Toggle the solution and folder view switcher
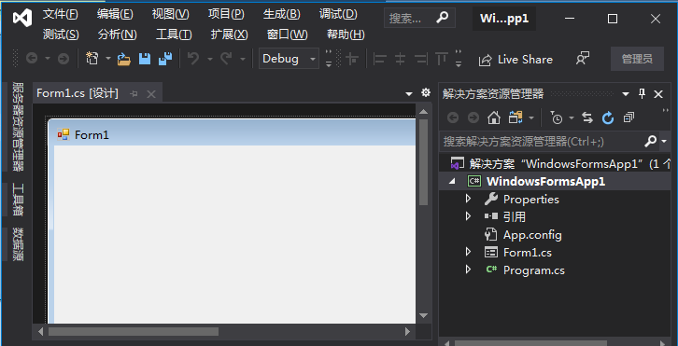The image size is (678, 346). 516,118
